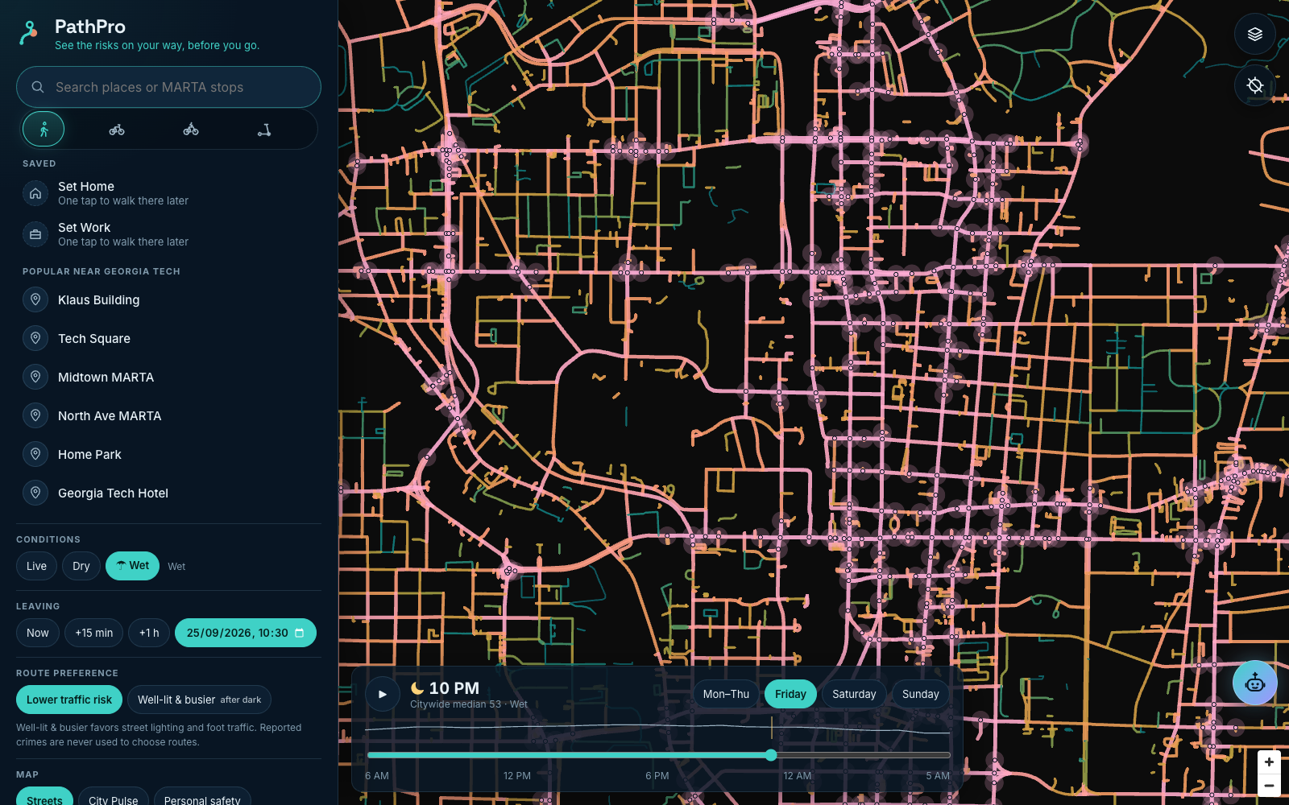
Task: Open the departure date-time picker
Action: pos(246,633)
